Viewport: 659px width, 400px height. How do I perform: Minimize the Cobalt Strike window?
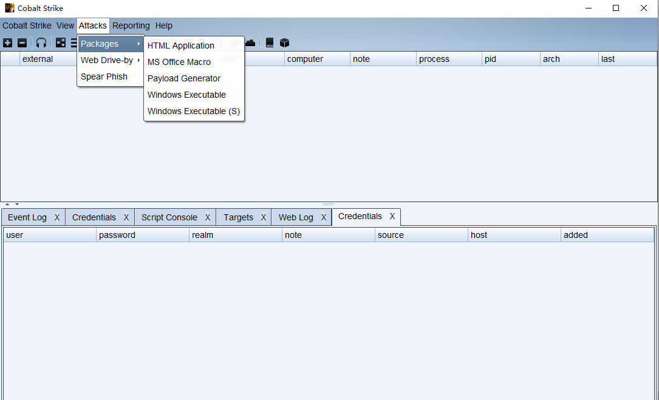tap(589, 8)
